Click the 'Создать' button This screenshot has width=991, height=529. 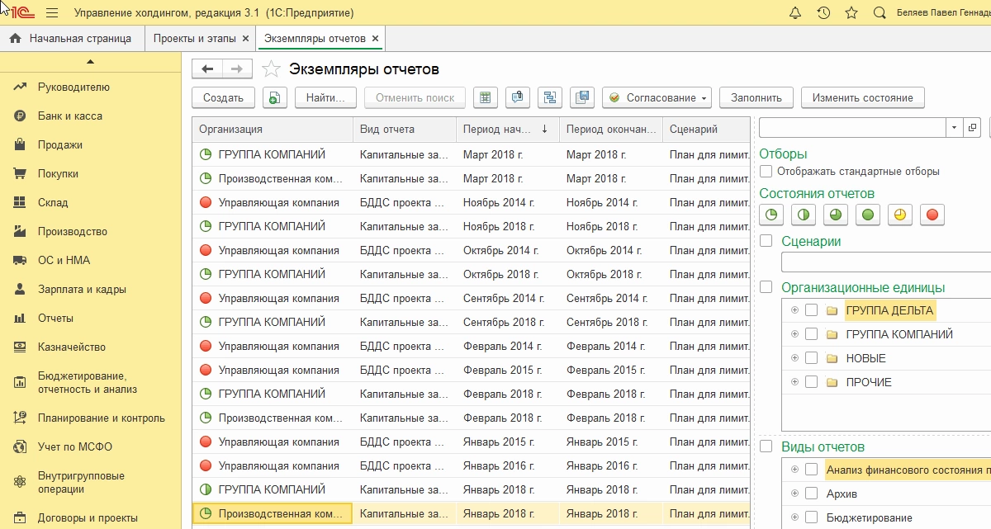point(223,97)
